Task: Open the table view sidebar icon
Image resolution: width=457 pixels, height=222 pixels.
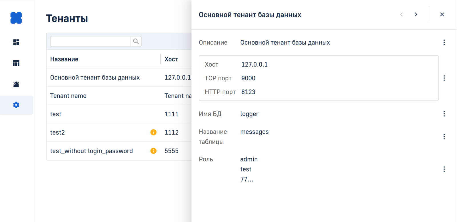Action: tap(16, 63)
